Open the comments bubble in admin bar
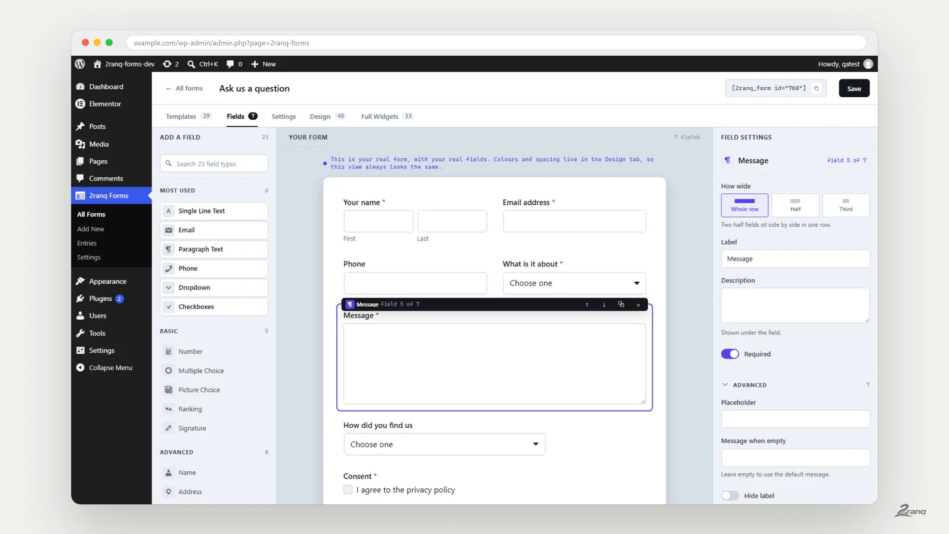The width and height of the screenshot is (949, 534). tap(230, 64)
